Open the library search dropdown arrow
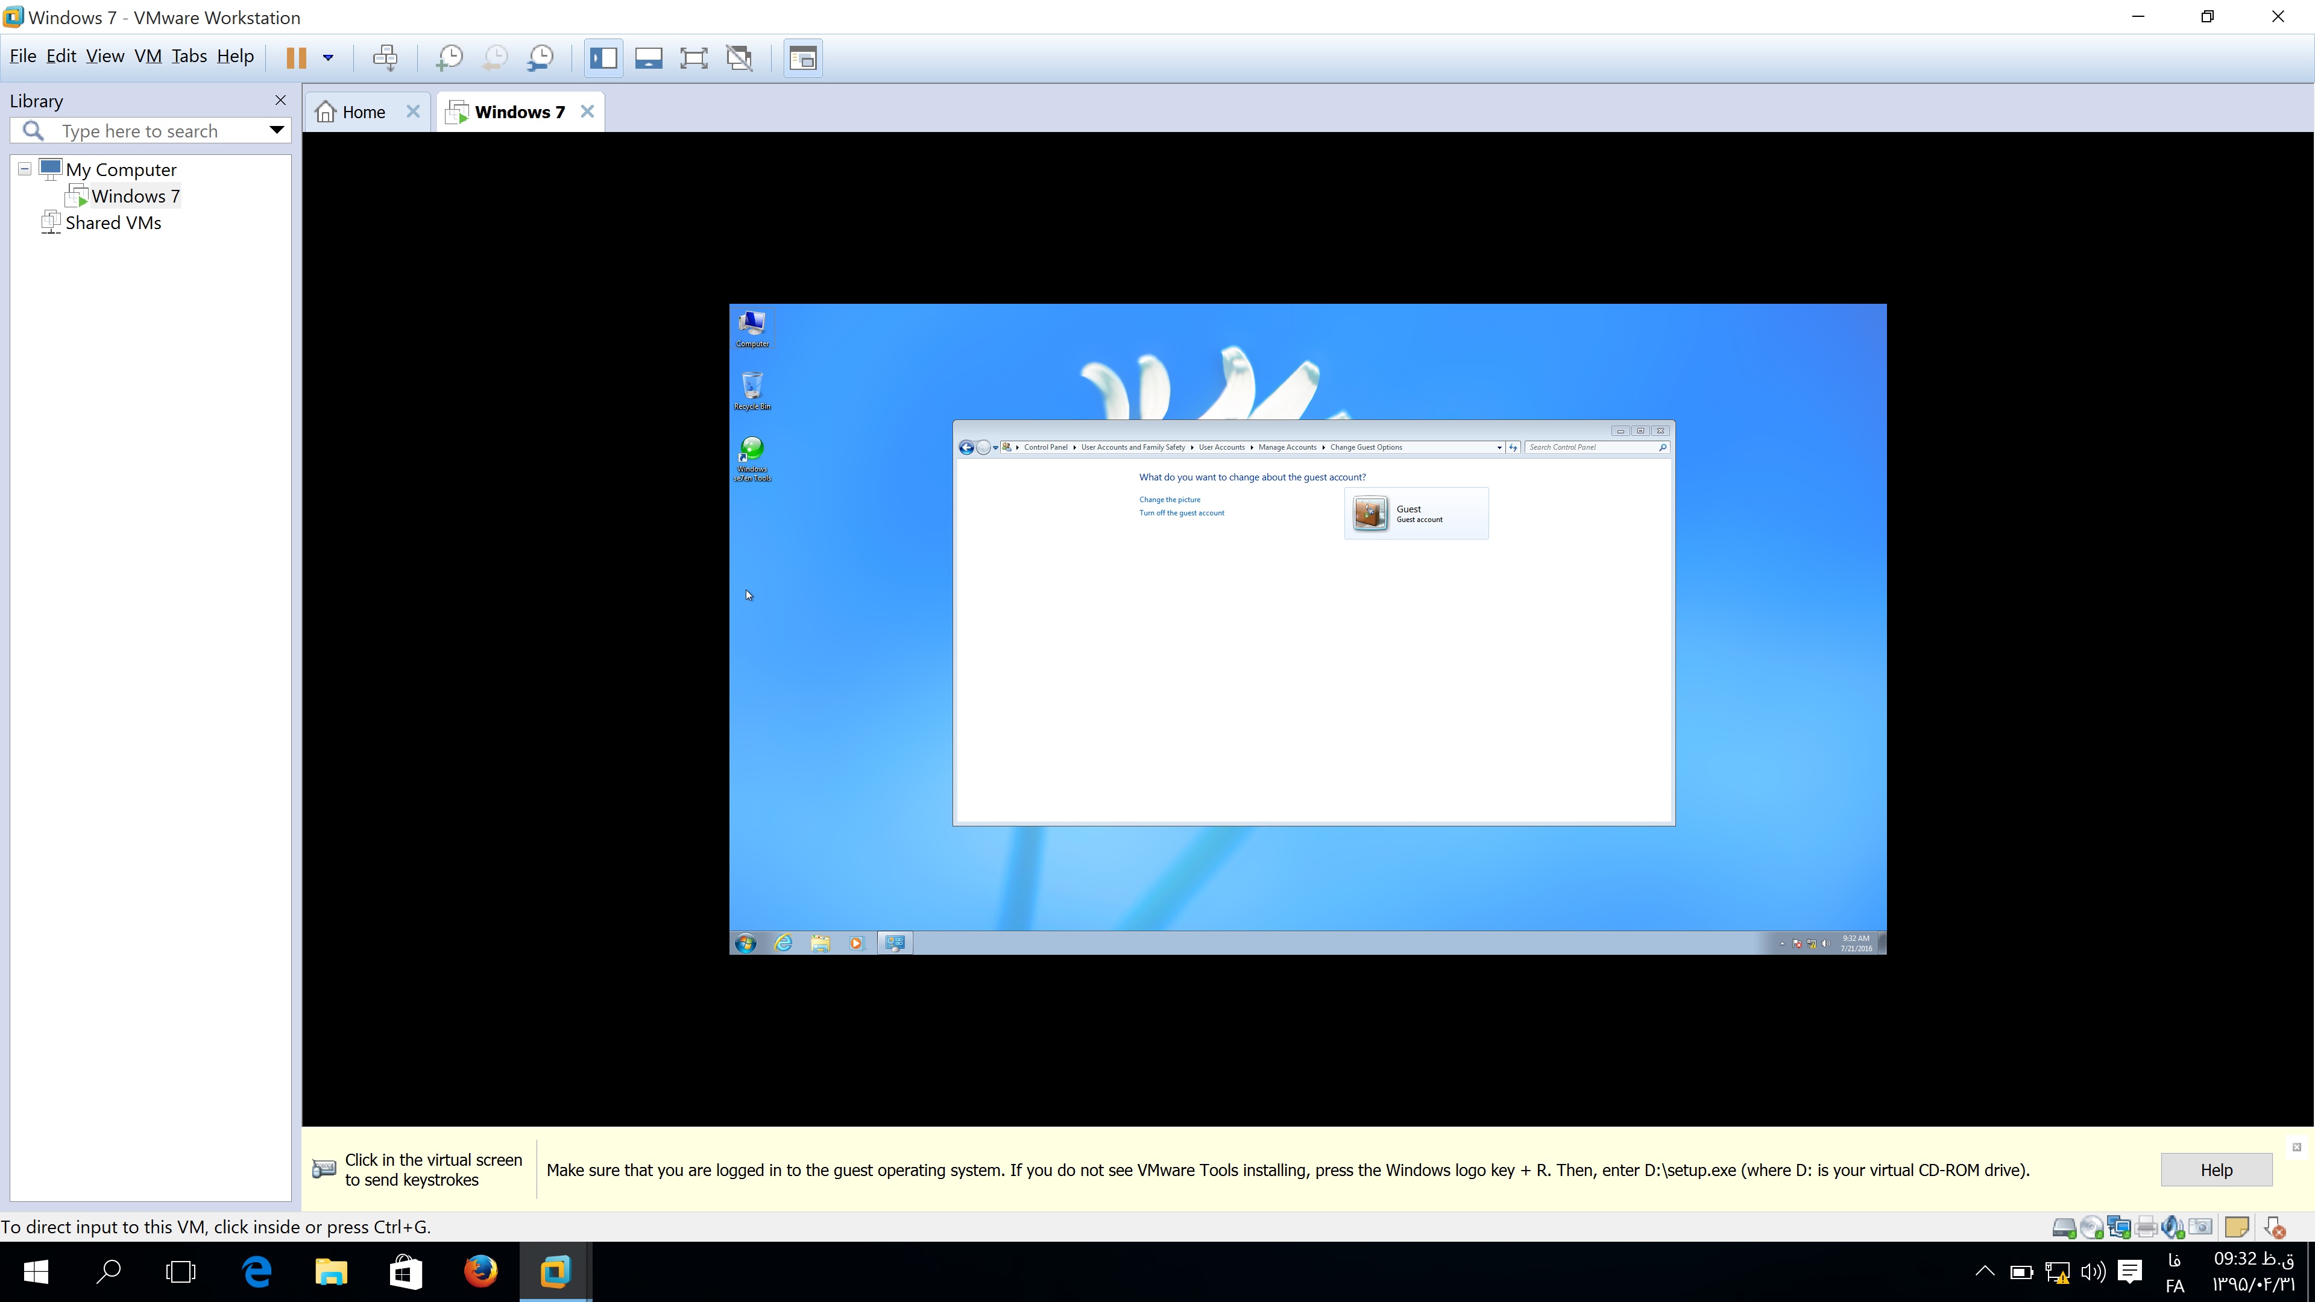This screenshot has width=2315, height=1302. coord(277,130)
